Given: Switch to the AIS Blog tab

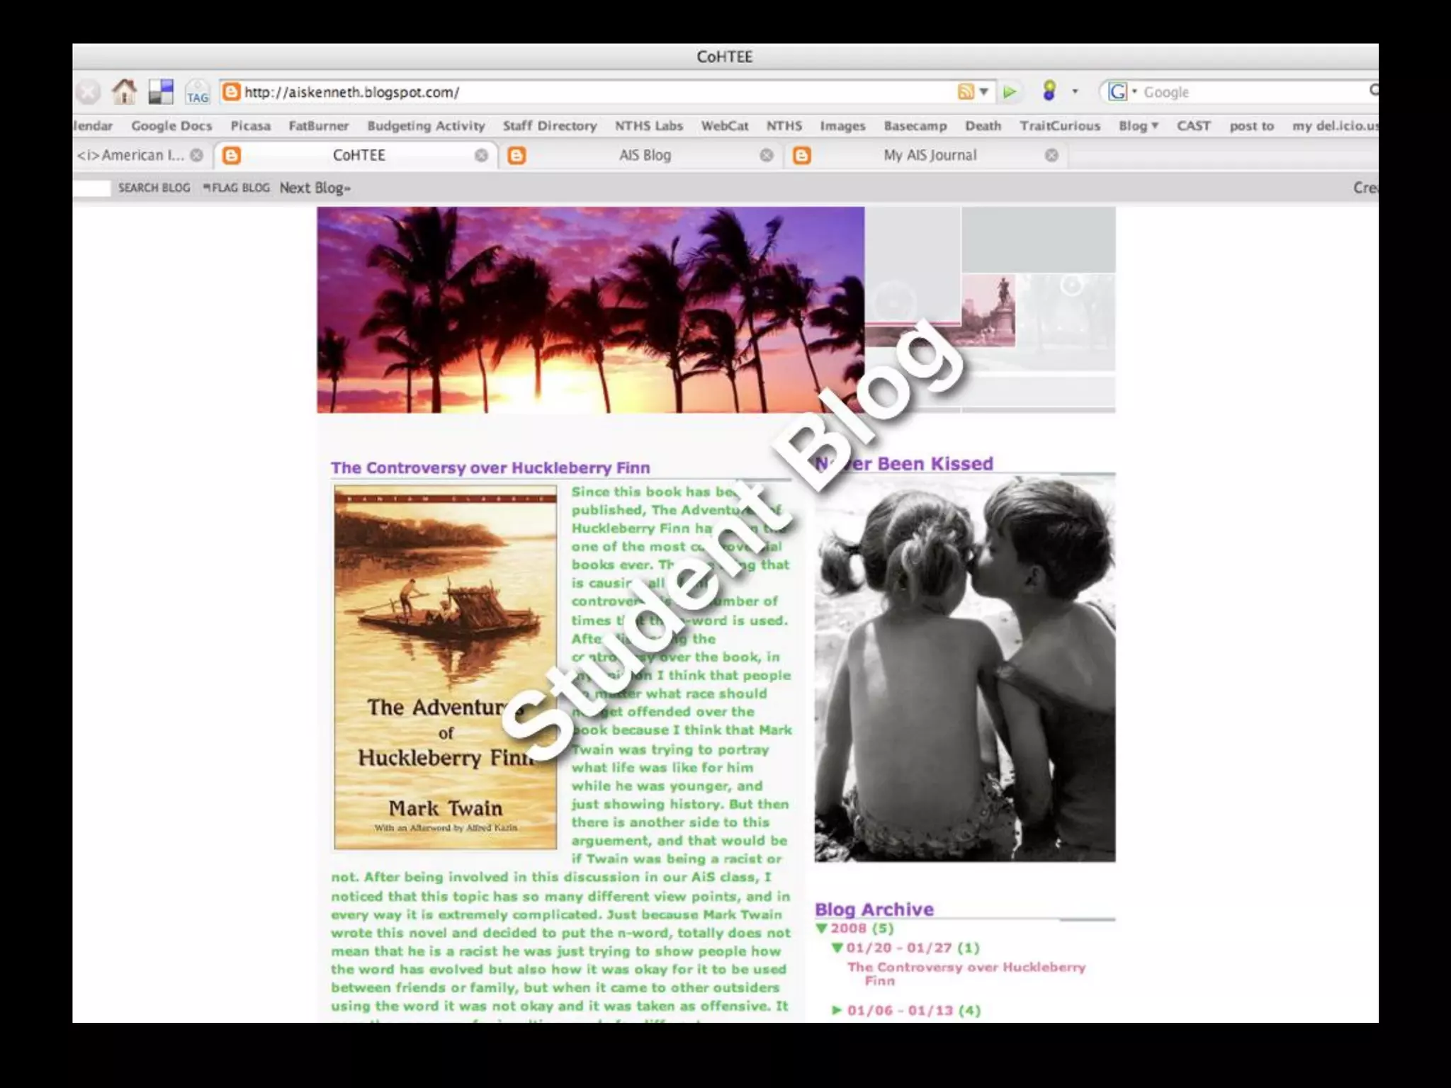Looking at the screenshot, I should tap(644, 155).
